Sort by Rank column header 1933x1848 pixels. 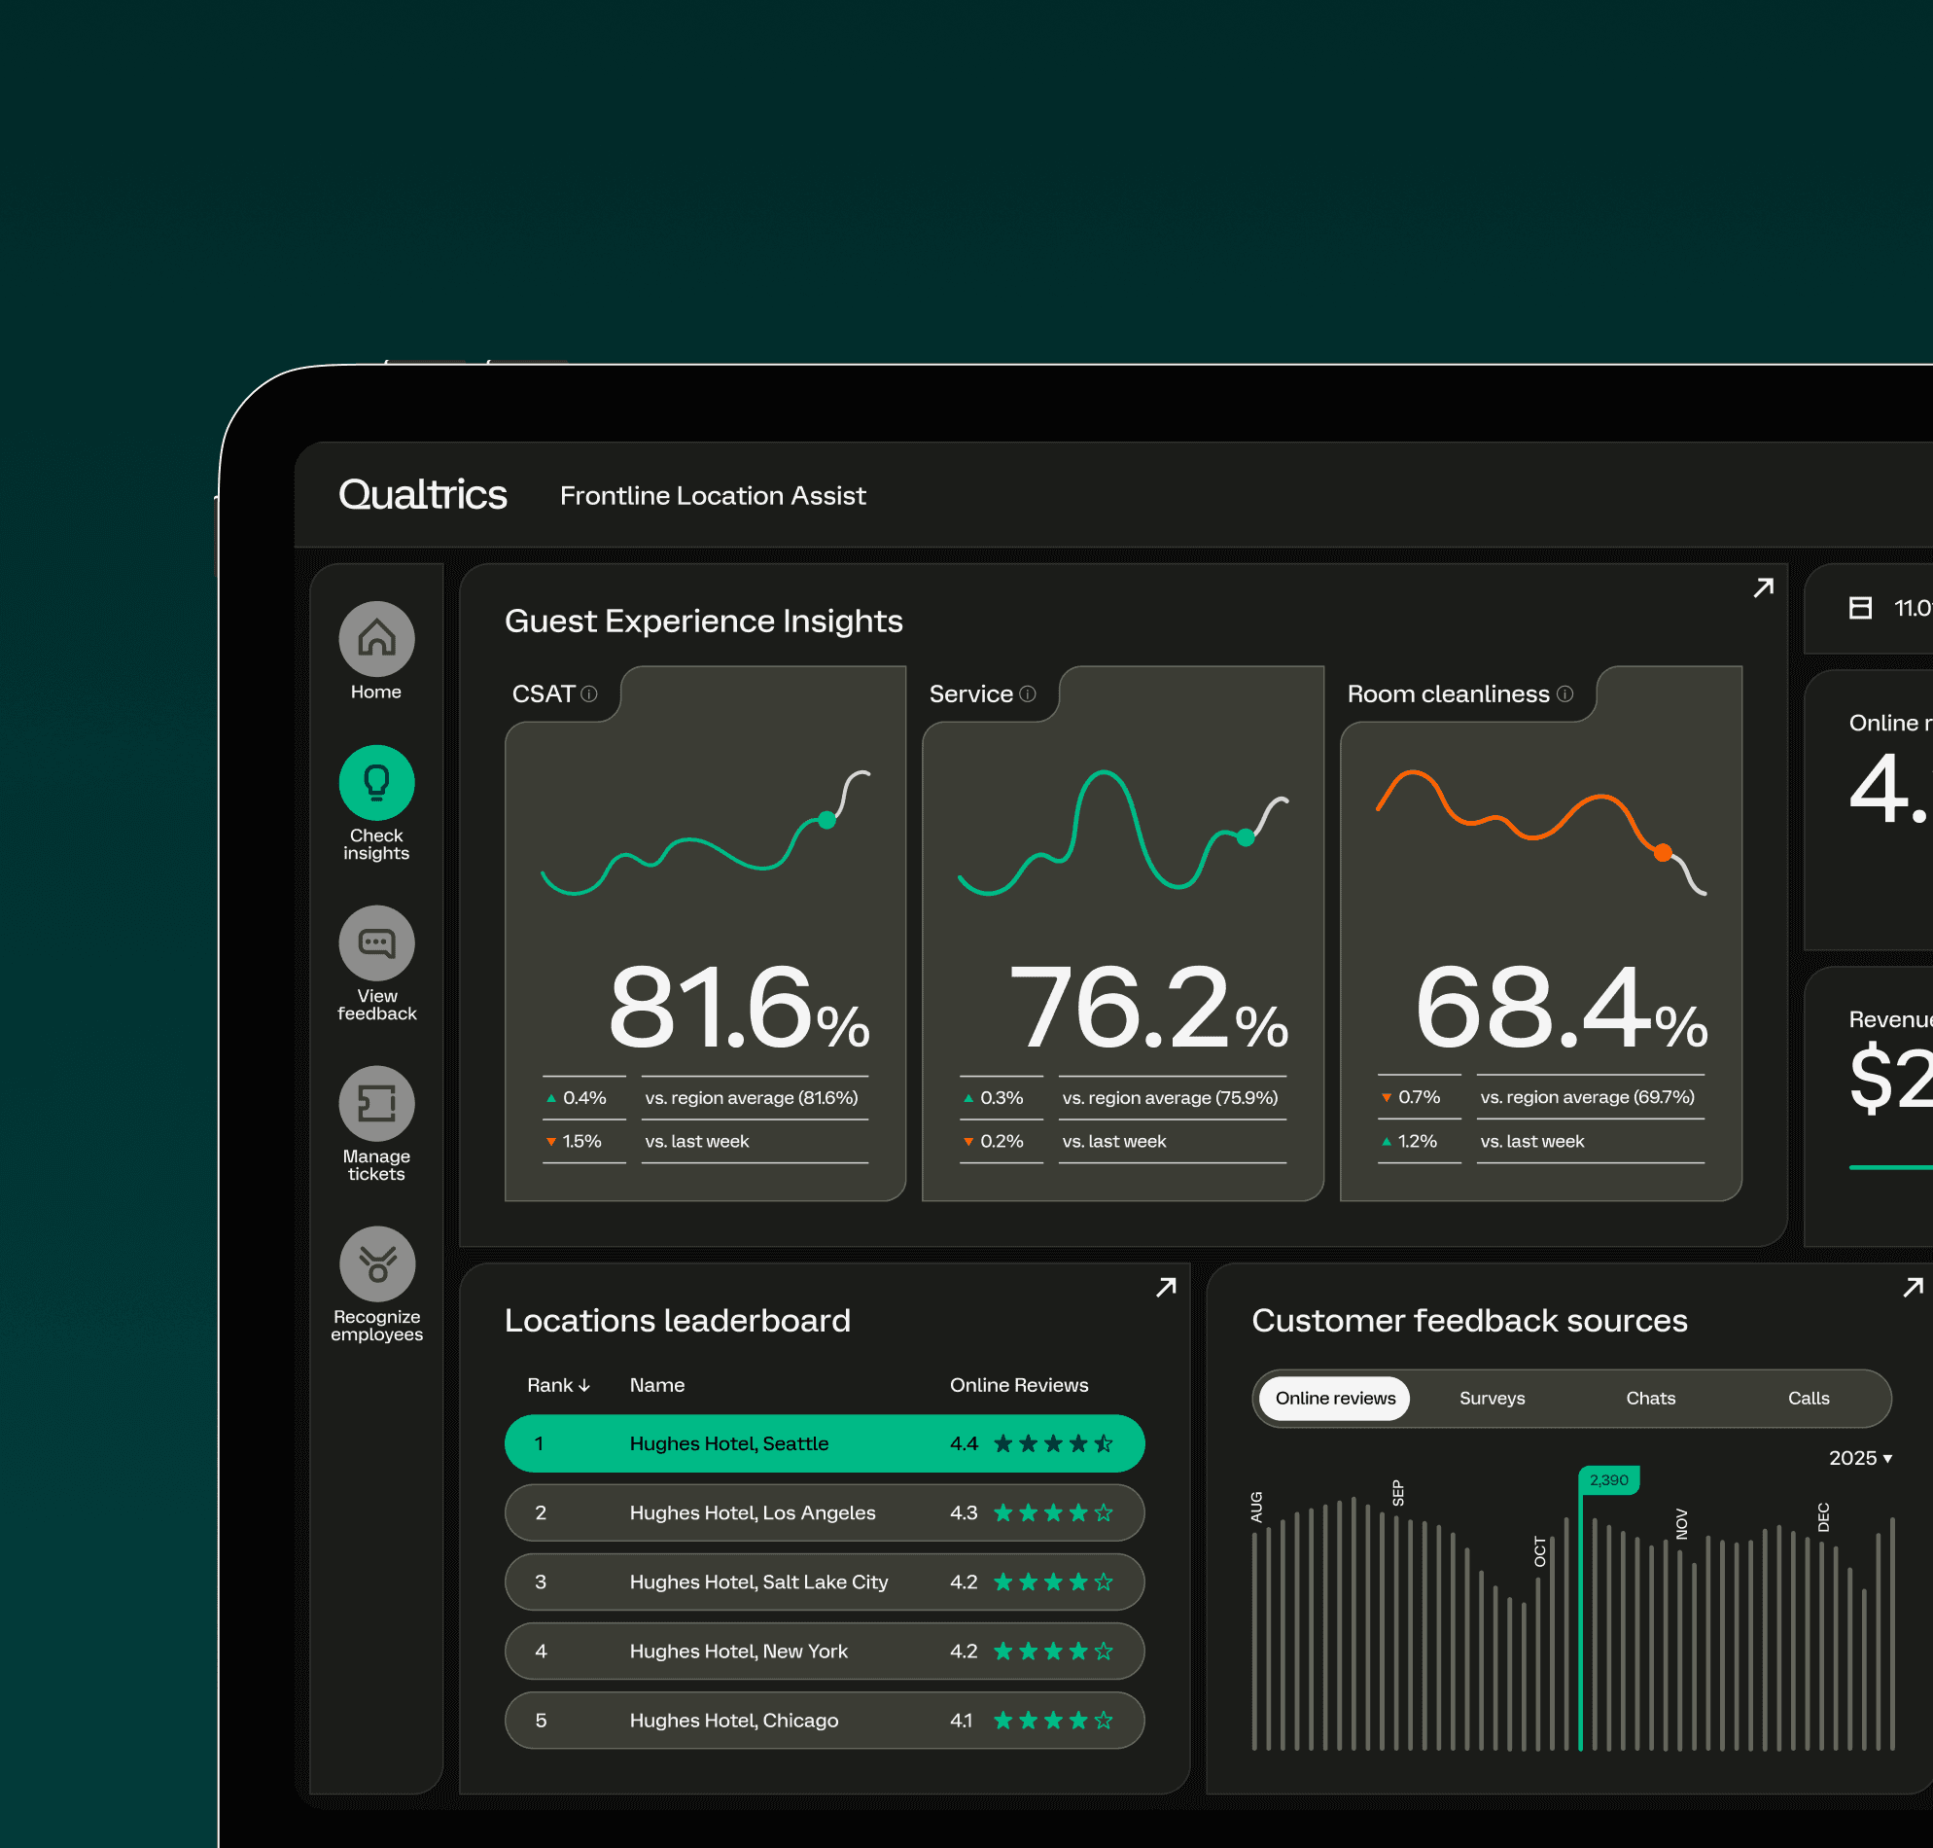(x=558, y=1385)
